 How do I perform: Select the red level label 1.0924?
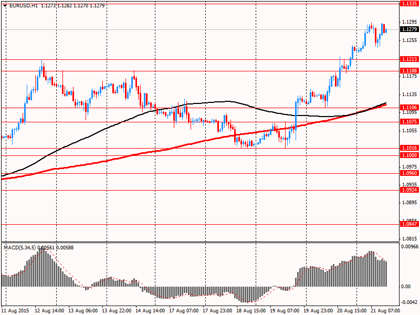tap(409, 190)
